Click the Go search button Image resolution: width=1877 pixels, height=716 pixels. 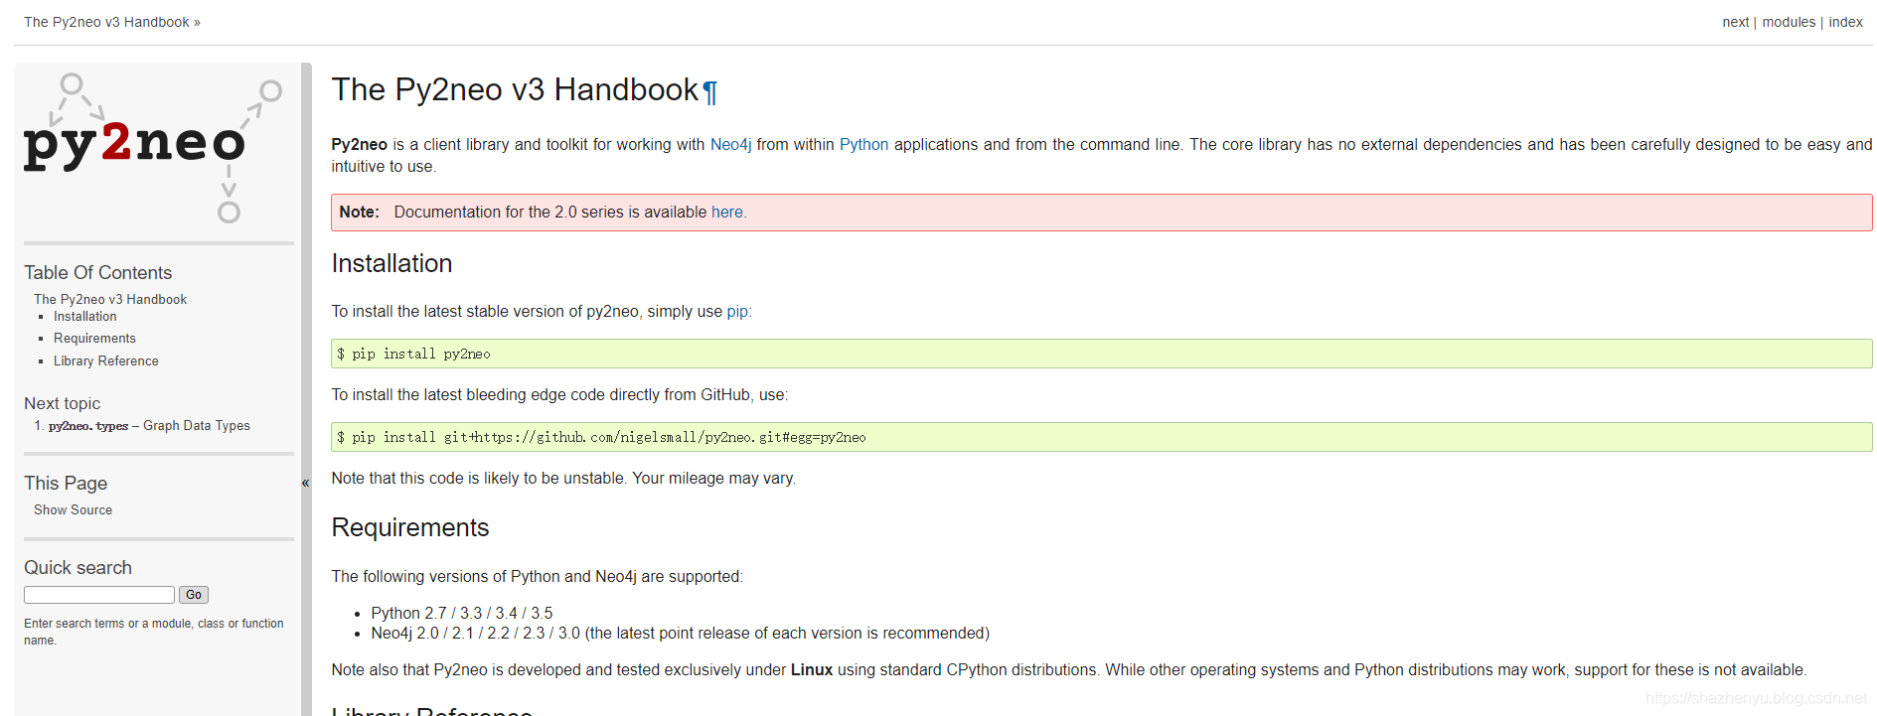tap(194, 595)
